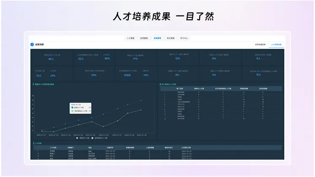315x177 pixels.
Task: Select the 成果管理 navigation tab
Action: pyautogui.click(x=157, y=38)
